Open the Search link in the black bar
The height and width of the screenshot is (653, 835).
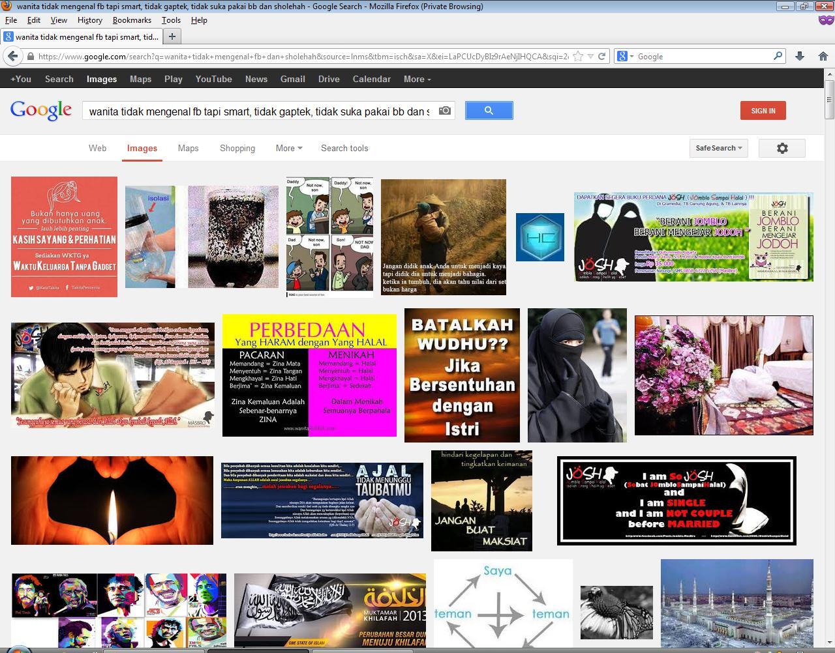pyautogui.click(x=59, y=79)
